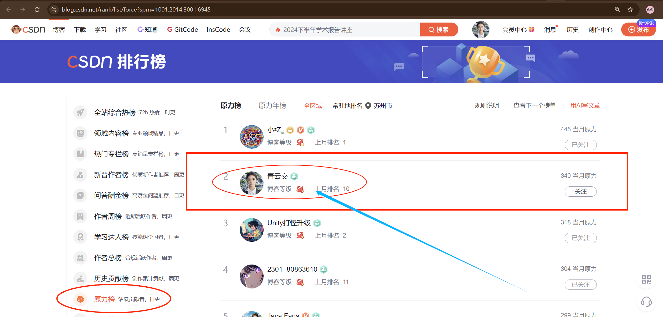Image resolution: width=663 pixels, height=317 pixels.
Task: Open the 会员中心 menu
Action: (x=515, y=30)
